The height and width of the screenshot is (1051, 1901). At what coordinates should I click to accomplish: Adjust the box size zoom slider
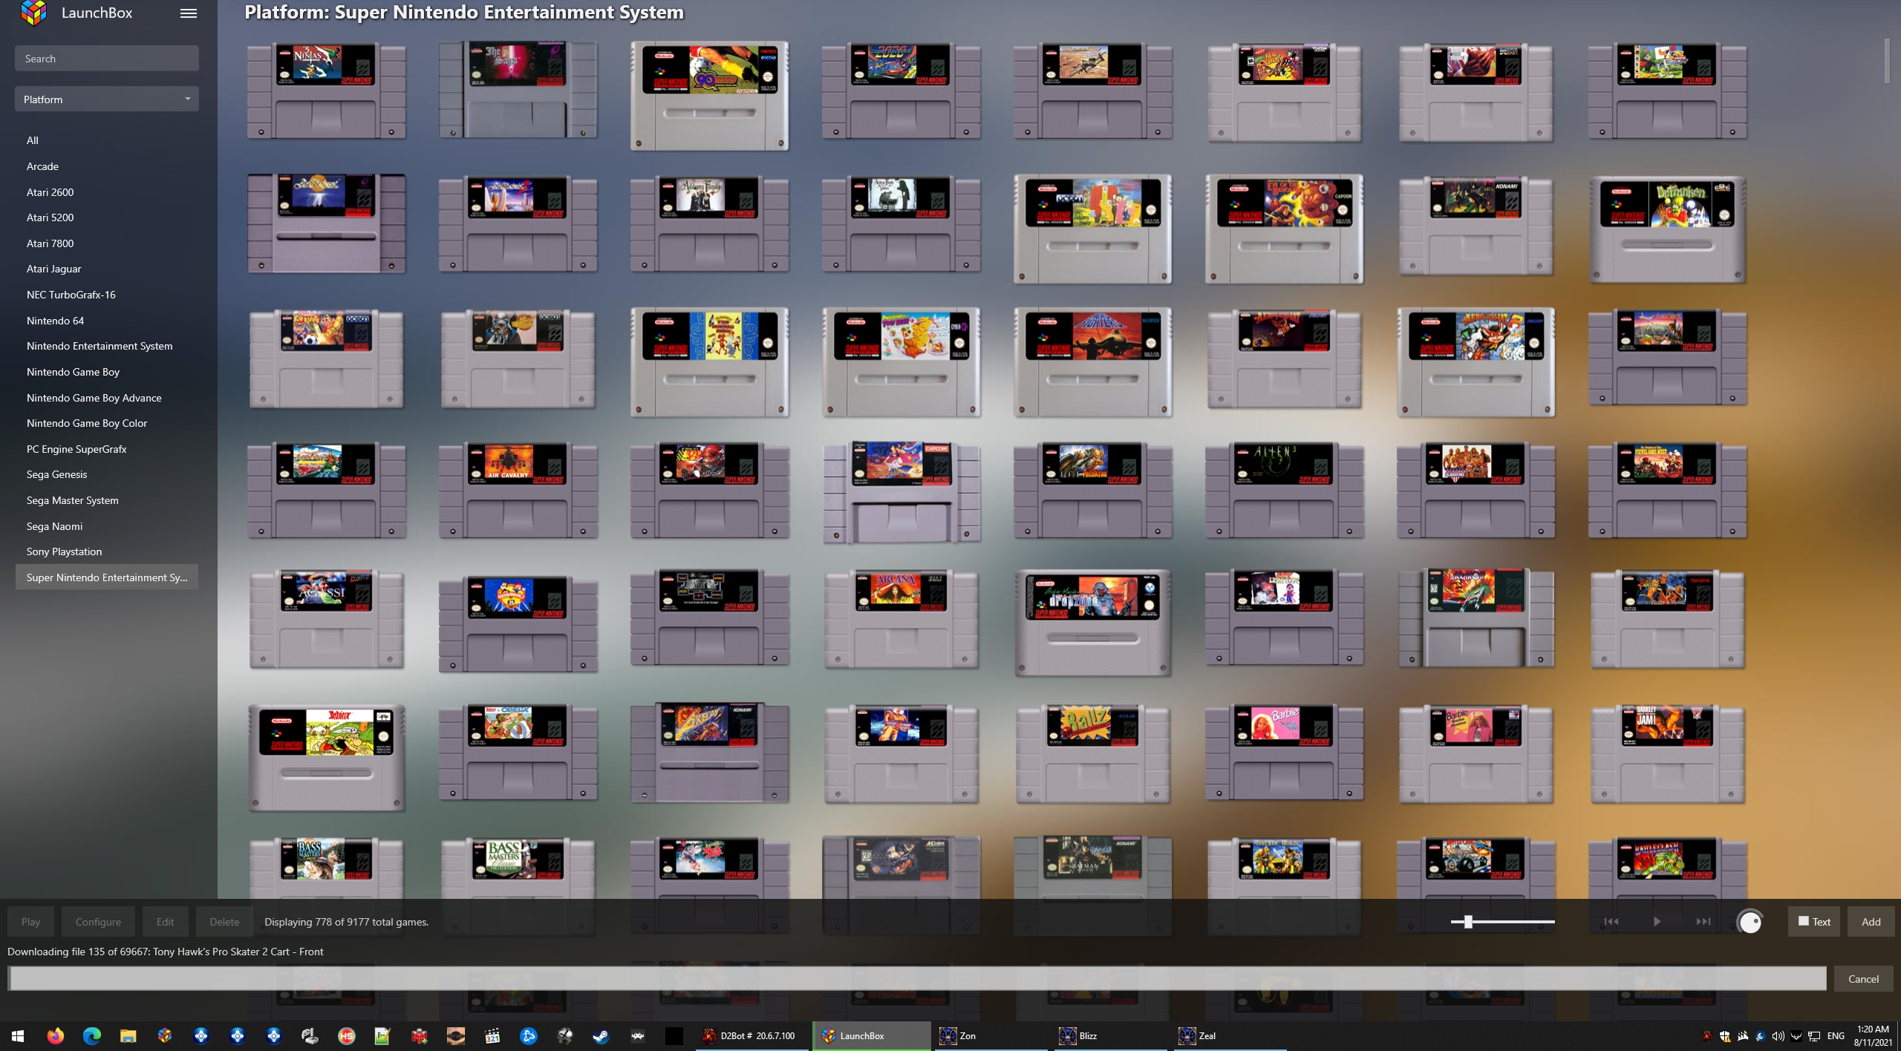(1467, 921)
